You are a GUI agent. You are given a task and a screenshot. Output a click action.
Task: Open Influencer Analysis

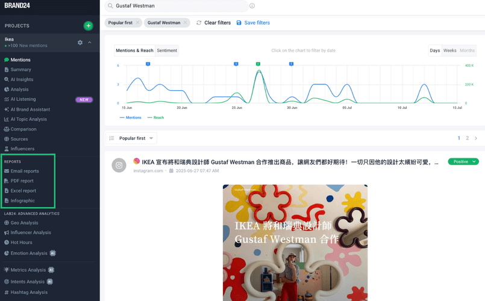[x=31, y=232]
